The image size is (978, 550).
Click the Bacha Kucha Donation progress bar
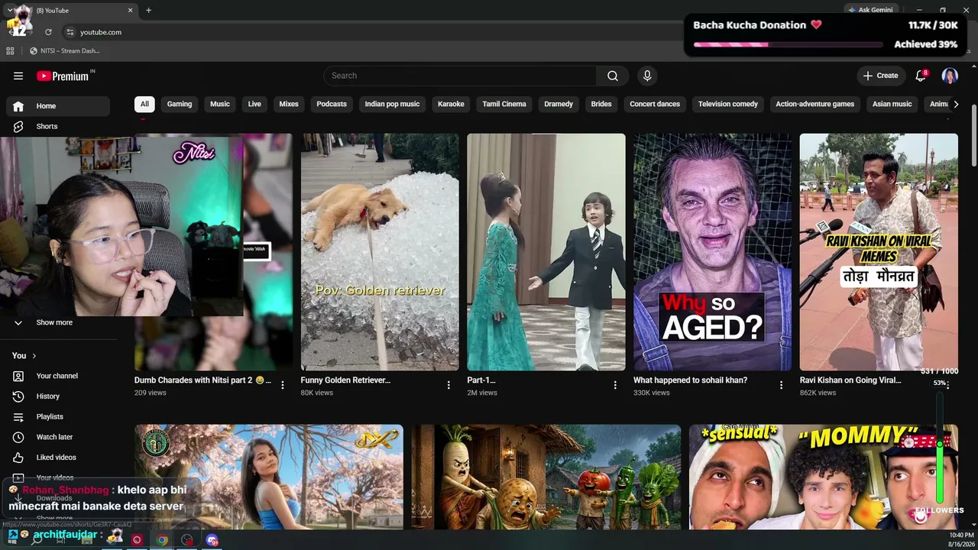(x=788, y=44)
